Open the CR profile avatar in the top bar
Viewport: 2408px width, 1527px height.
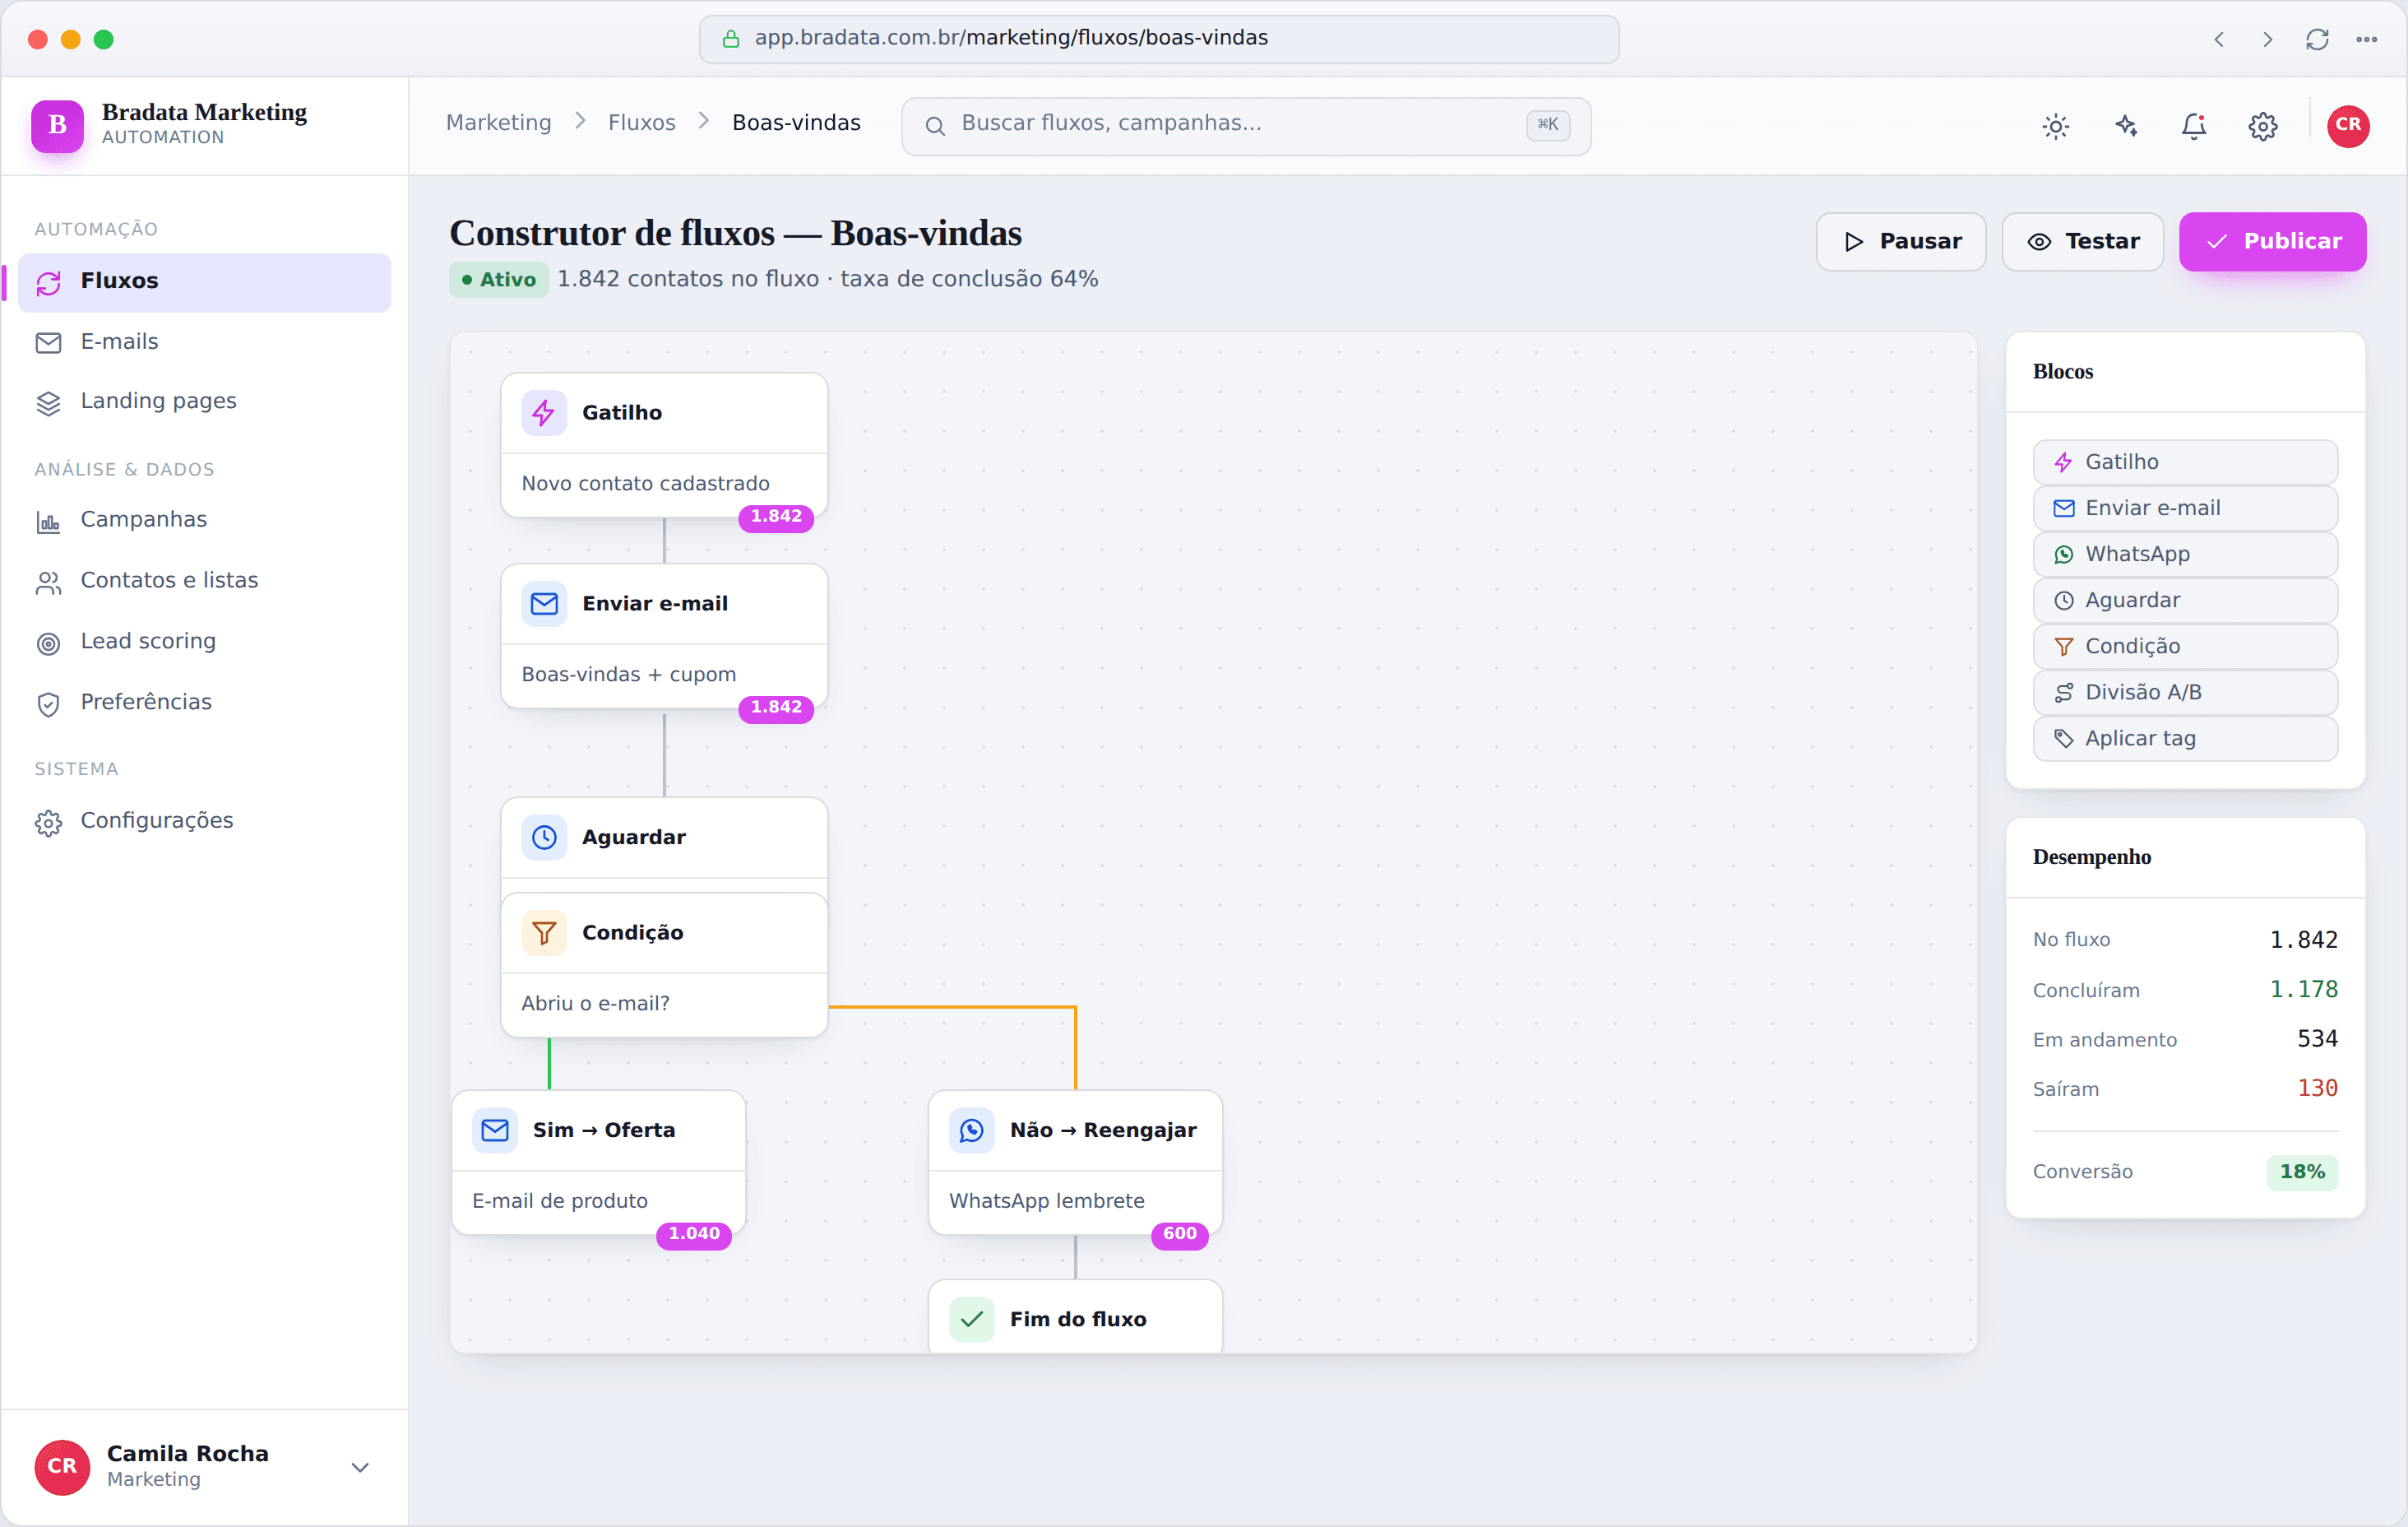(2348, 126)
